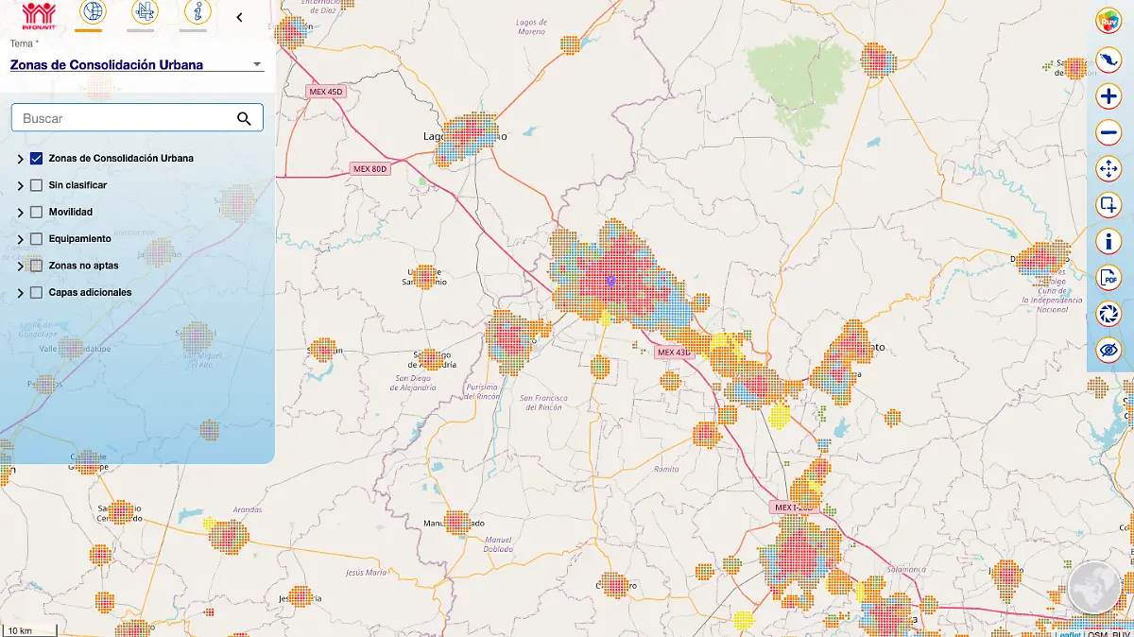Select the pan arrows tool
Viewport: 1134px width, 637px height.
pyautogui.click(x=1108, y=169)
